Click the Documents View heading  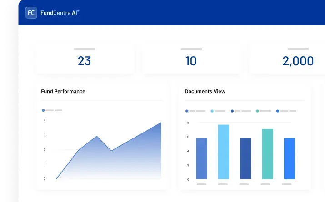point(205,91)
